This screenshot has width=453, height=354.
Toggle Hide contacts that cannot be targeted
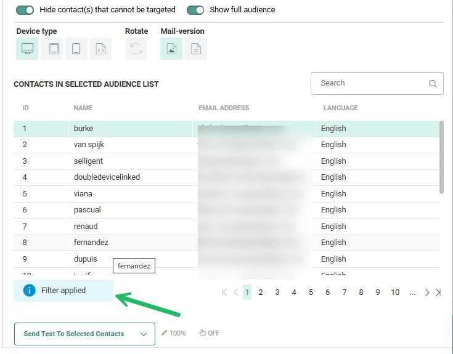[25, 10]
